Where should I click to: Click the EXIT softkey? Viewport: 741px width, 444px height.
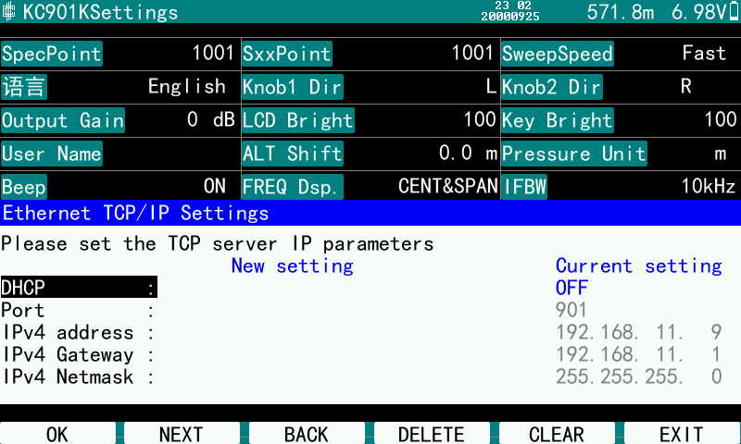(x=682, y=434)
